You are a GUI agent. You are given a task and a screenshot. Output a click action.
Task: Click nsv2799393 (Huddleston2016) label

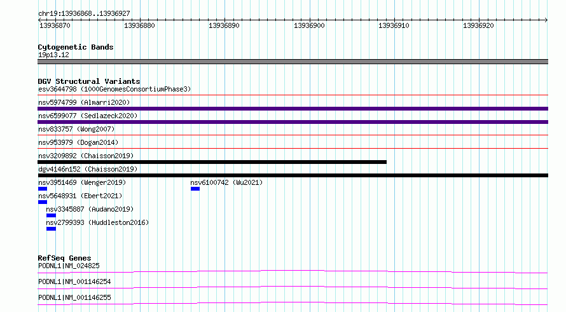point(97,222)
